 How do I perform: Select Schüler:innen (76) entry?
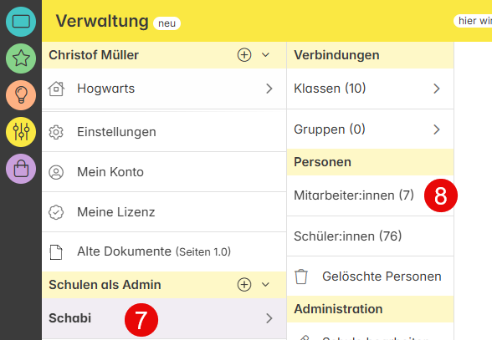click(370, 236)
